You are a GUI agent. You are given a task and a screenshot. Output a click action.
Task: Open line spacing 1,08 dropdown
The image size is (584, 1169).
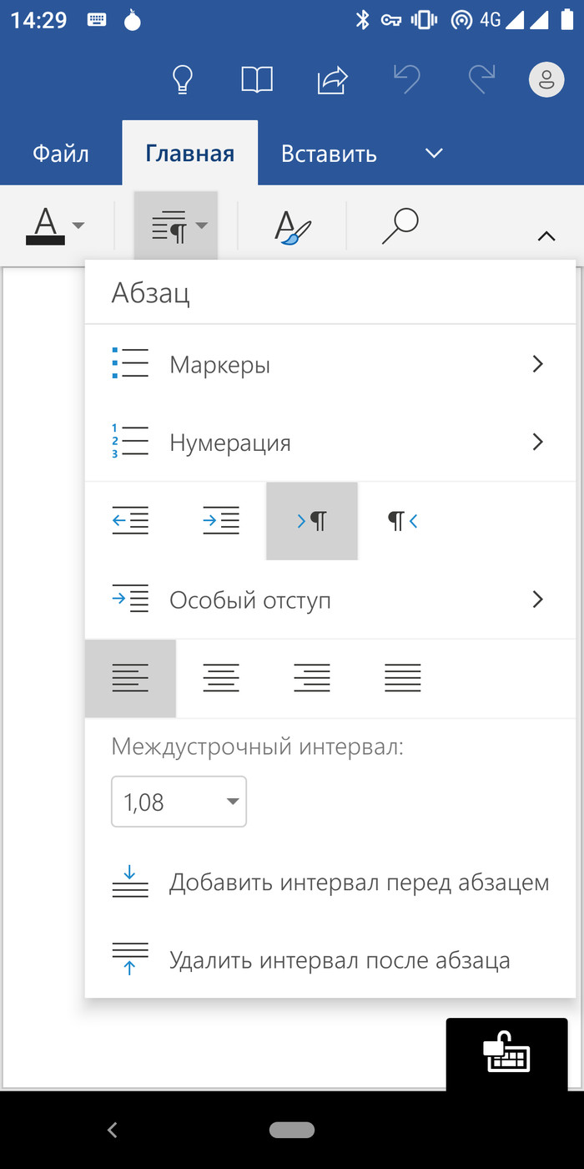[x=179, y=802]
